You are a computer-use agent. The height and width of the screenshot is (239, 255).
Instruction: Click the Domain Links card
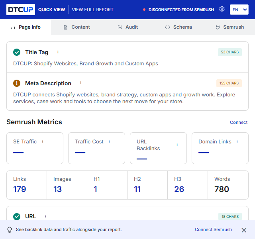click(x=220, y=148)
